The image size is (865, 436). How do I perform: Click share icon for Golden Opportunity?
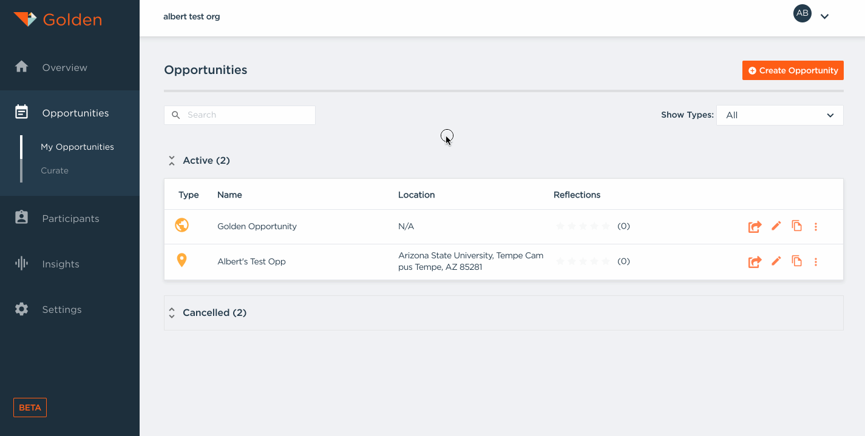755,227
